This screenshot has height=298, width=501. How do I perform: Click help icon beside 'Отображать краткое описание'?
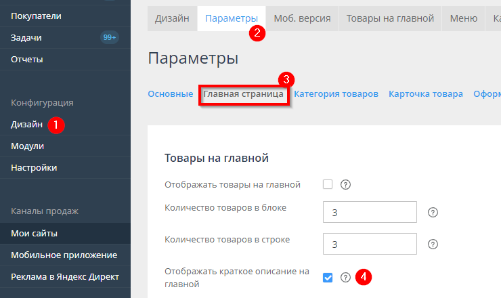(x=345, y=277)
